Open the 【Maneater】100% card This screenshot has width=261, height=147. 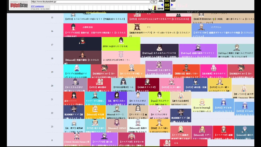click(x=117, y=126)
